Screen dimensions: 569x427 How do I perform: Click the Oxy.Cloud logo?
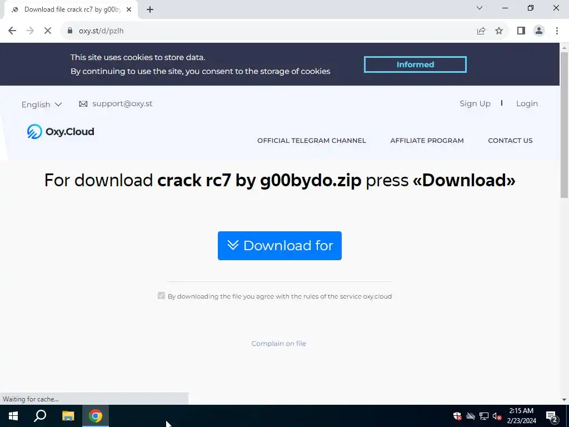[x=61, y=131]
